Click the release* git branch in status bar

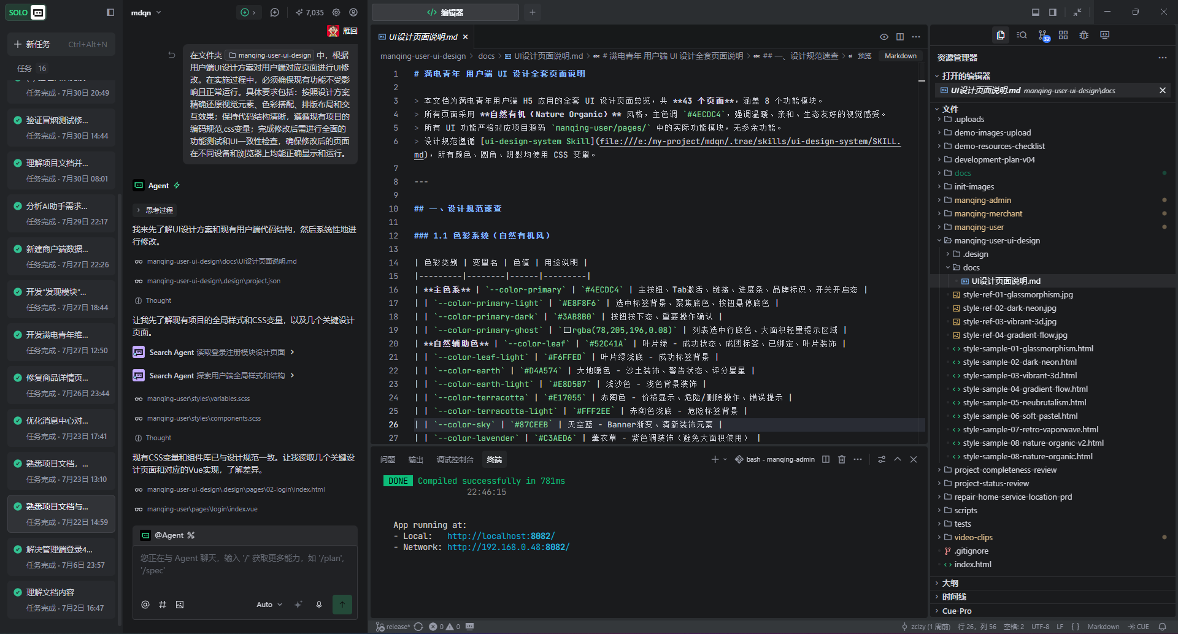pos(393,627)
